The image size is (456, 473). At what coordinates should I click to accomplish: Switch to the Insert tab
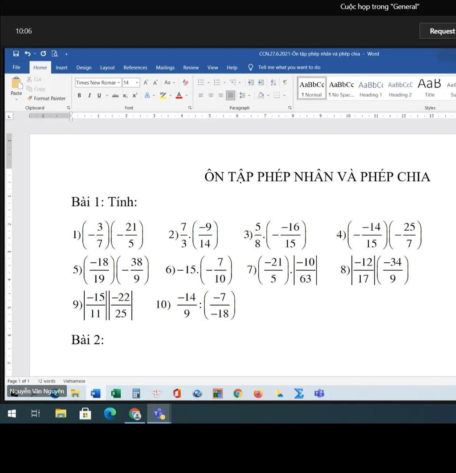[61, 68]
